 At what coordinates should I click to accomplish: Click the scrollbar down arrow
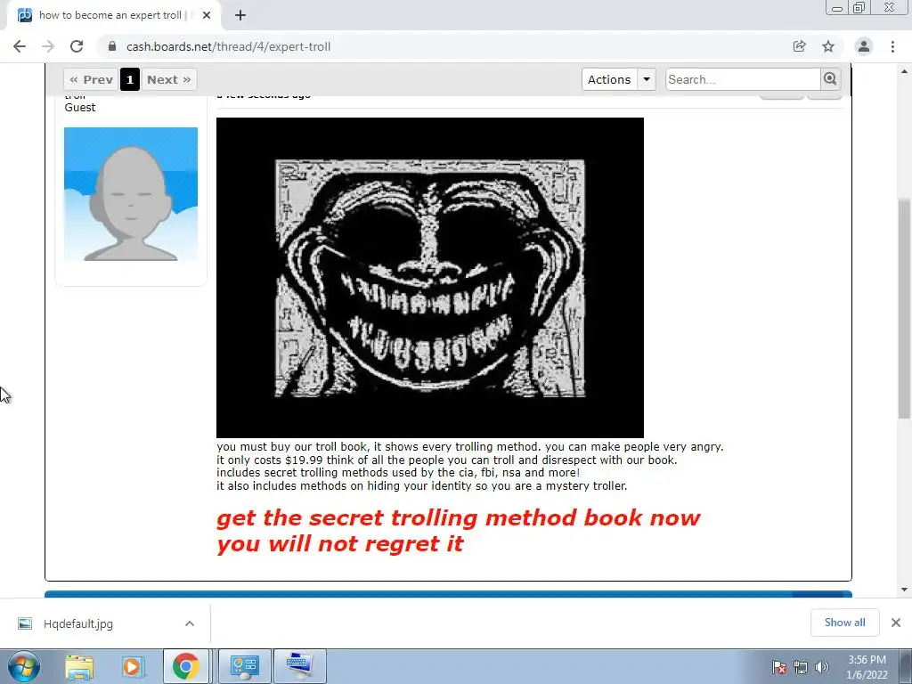(x=904, y=590)
